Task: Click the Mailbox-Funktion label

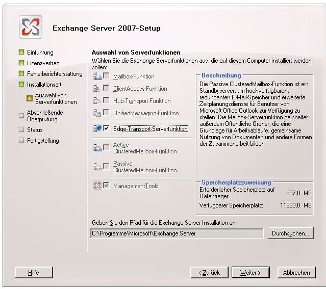Action: (x=134, y=76)
